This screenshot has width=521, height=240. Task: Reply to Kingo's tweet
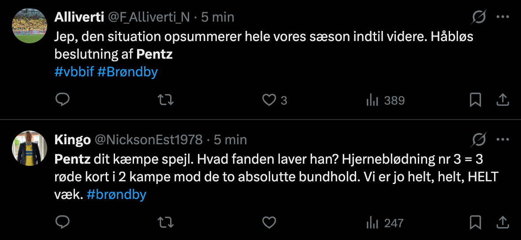pos(63,222)
